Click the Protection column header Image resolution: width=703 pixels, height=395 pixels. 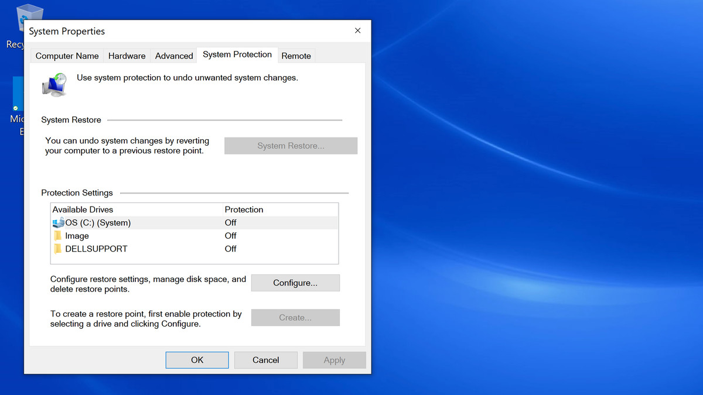[244, 209]
